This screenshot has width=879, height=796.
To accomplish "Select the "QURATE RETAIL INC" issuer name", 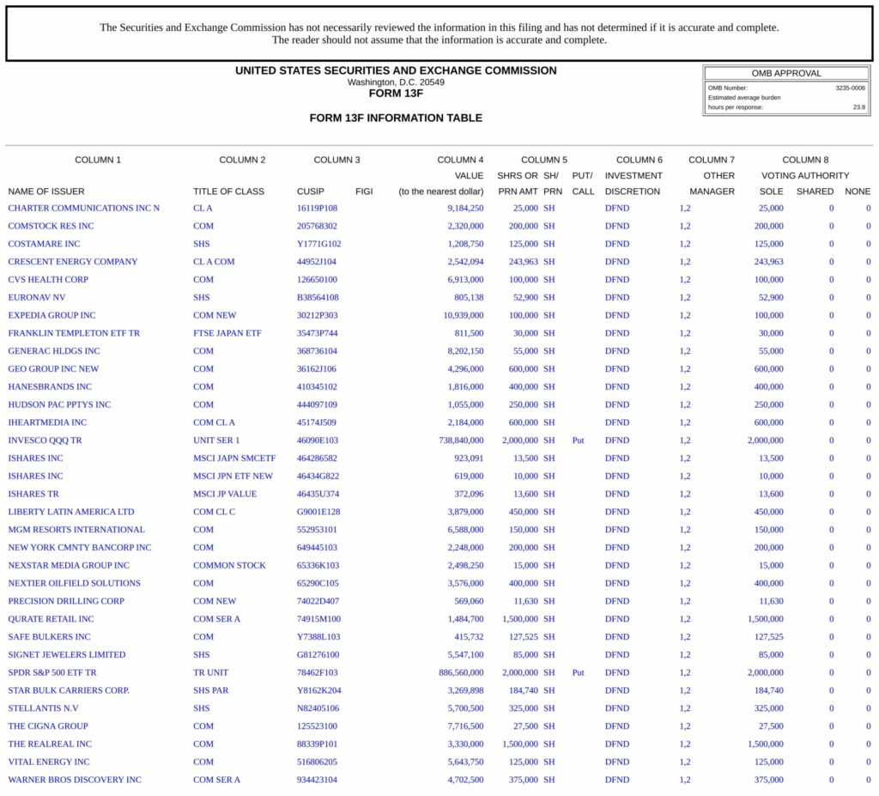I will 51,619.
